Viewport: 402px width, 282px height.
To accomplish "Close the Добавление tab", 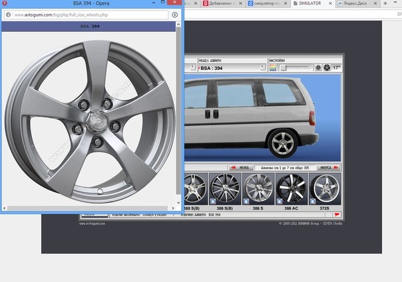I will coord(240,3).
